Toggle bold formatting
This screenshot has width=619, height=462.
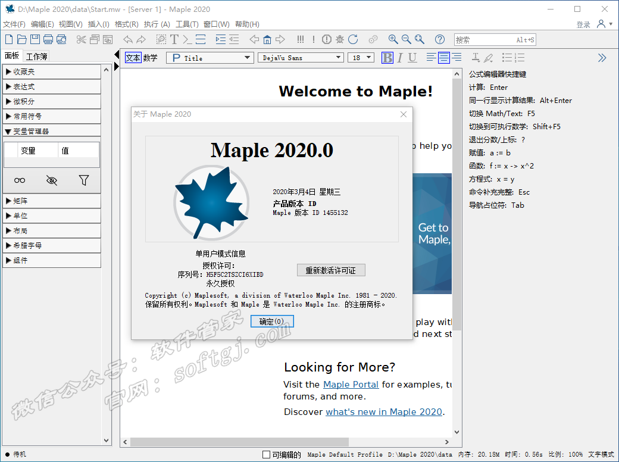tap(387, 58)
